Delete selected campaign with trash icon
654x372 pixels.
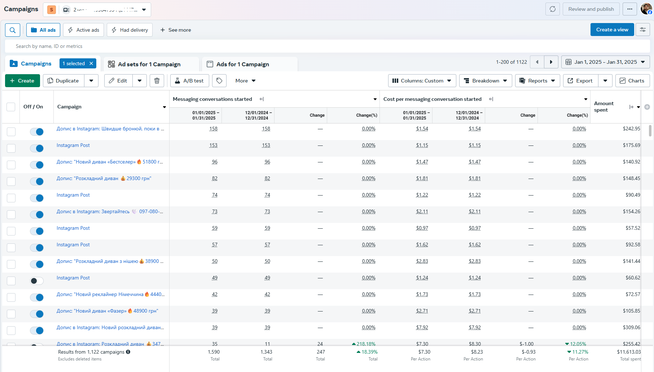click(157, 81)
